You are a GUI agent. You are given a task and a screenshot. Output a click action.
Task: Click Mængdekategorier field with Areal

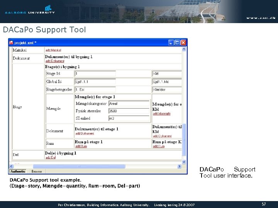point(129,104)
